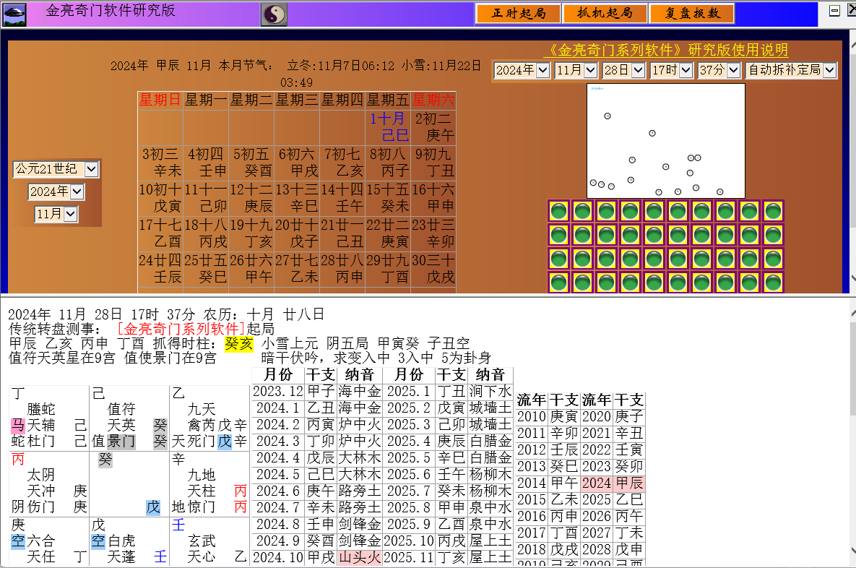The height and width of the screenshot is (568, 856).
Task: Click last green ball in top row
Action: tap(773, 211)
